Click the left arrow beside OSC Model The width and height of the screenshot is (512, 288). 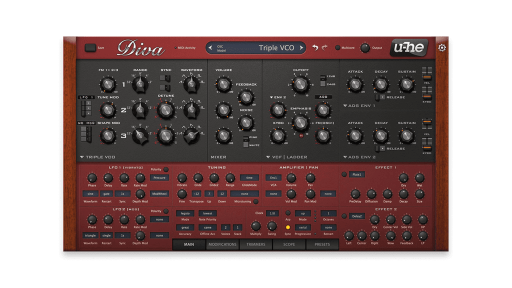[210, 48]
